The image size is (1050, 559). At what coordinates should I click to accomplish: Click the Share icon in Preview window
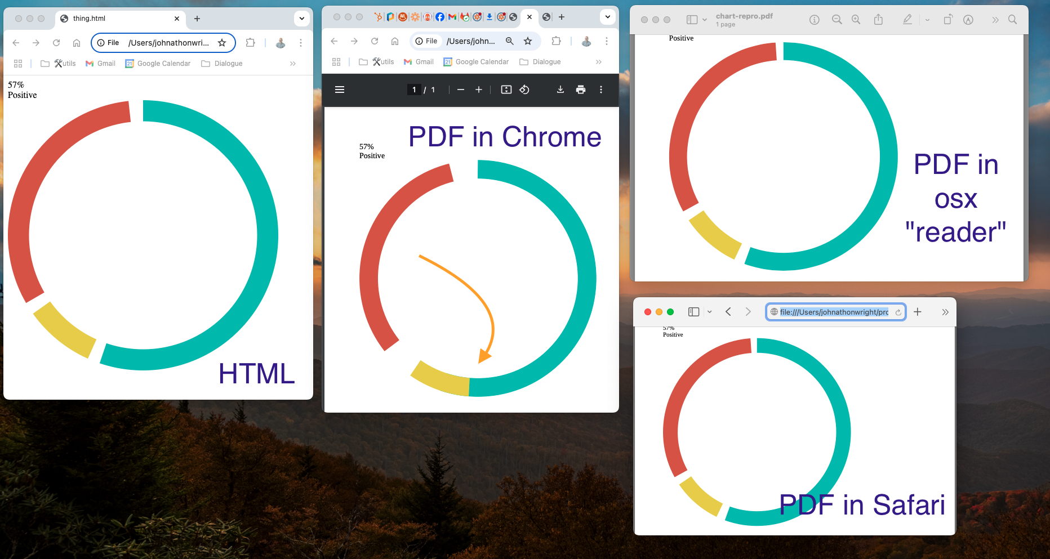[x=878, y=20]
